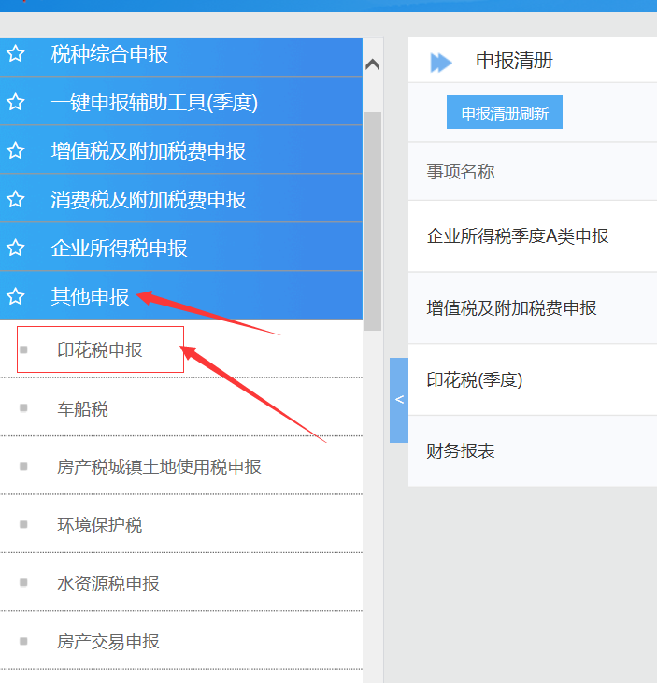Expand the 企业所得税申报 menu section

coord(181,247)
